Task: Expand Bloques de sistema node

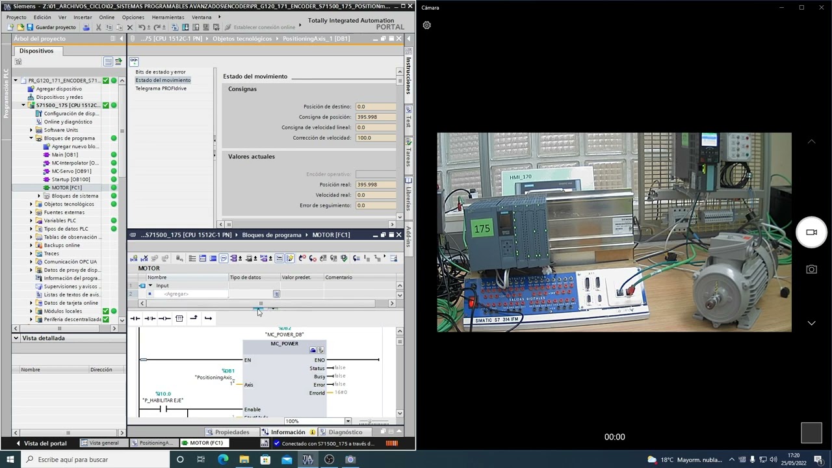Action: click(x=39, y=196)
